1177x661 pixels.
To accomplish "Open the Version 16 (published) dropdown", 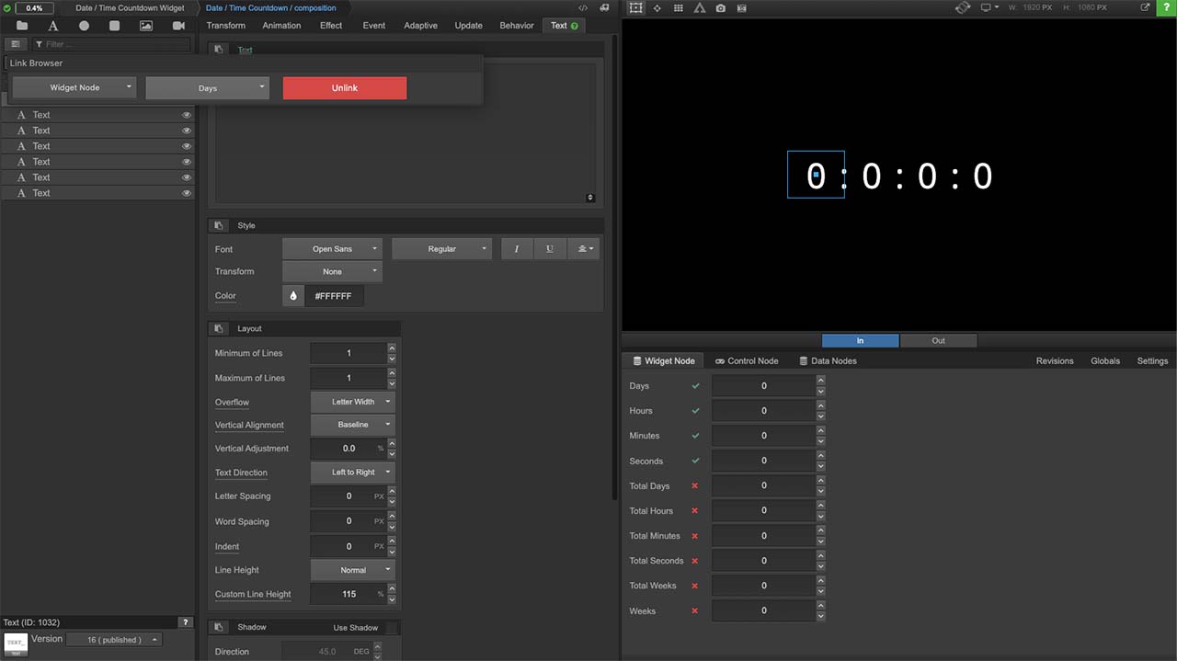I will pos(114,640).
